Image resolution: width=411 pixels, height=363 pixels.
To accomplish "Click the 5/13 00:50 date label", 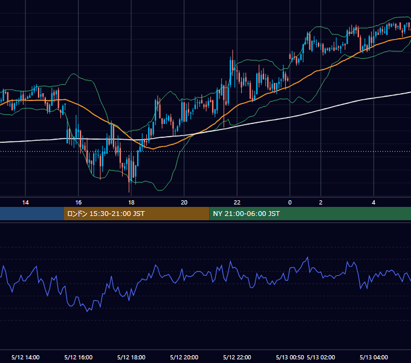I will click(x=290, y=357).
